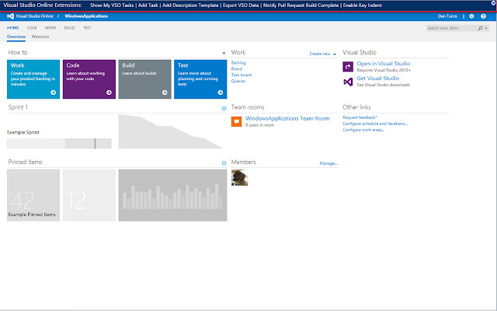The image size is (497, 311).
Task: Click Add Description Template
Action: [x=190, y=5]
